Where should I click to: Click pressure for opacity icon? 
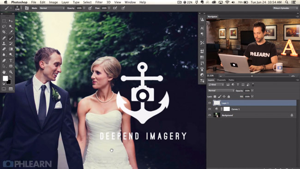coord(90,8)
